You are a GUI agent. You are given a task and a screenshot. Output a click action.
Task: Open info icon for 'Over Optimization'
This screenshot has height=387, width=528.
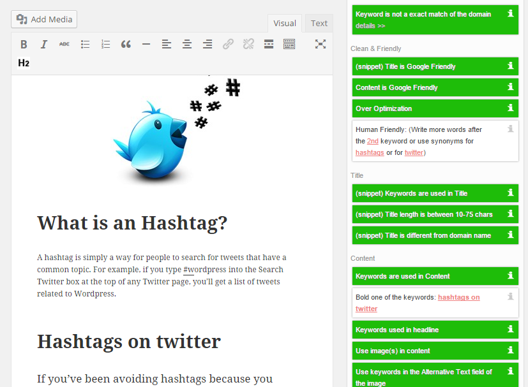511,108
